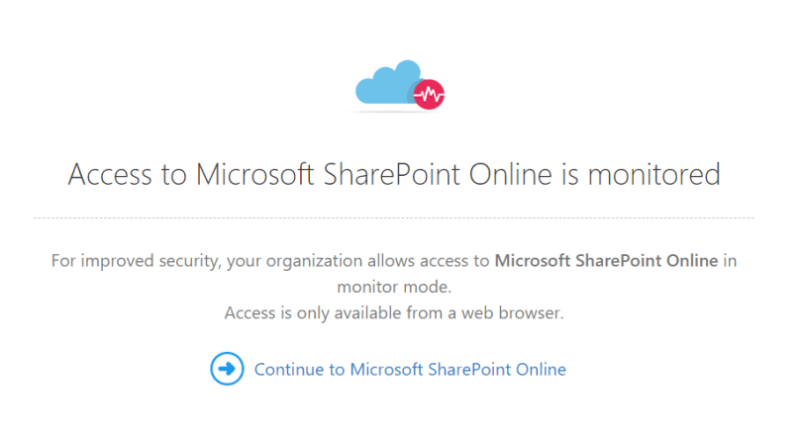Click 'Access is only available from a web browser' line
The width and height of the screenshot is (802, 431).
coord(394,313)
